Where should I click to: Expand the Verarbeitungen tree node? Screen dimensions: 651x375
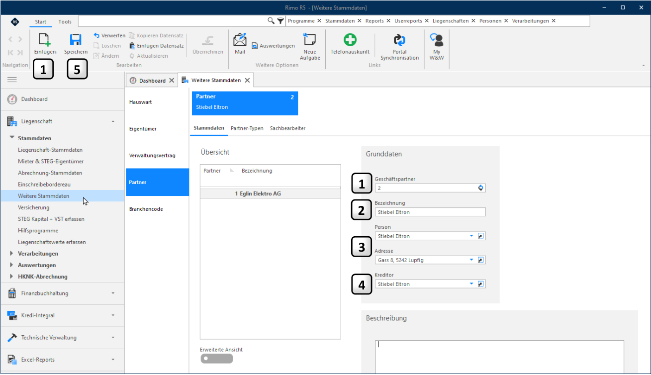(12, 254)
